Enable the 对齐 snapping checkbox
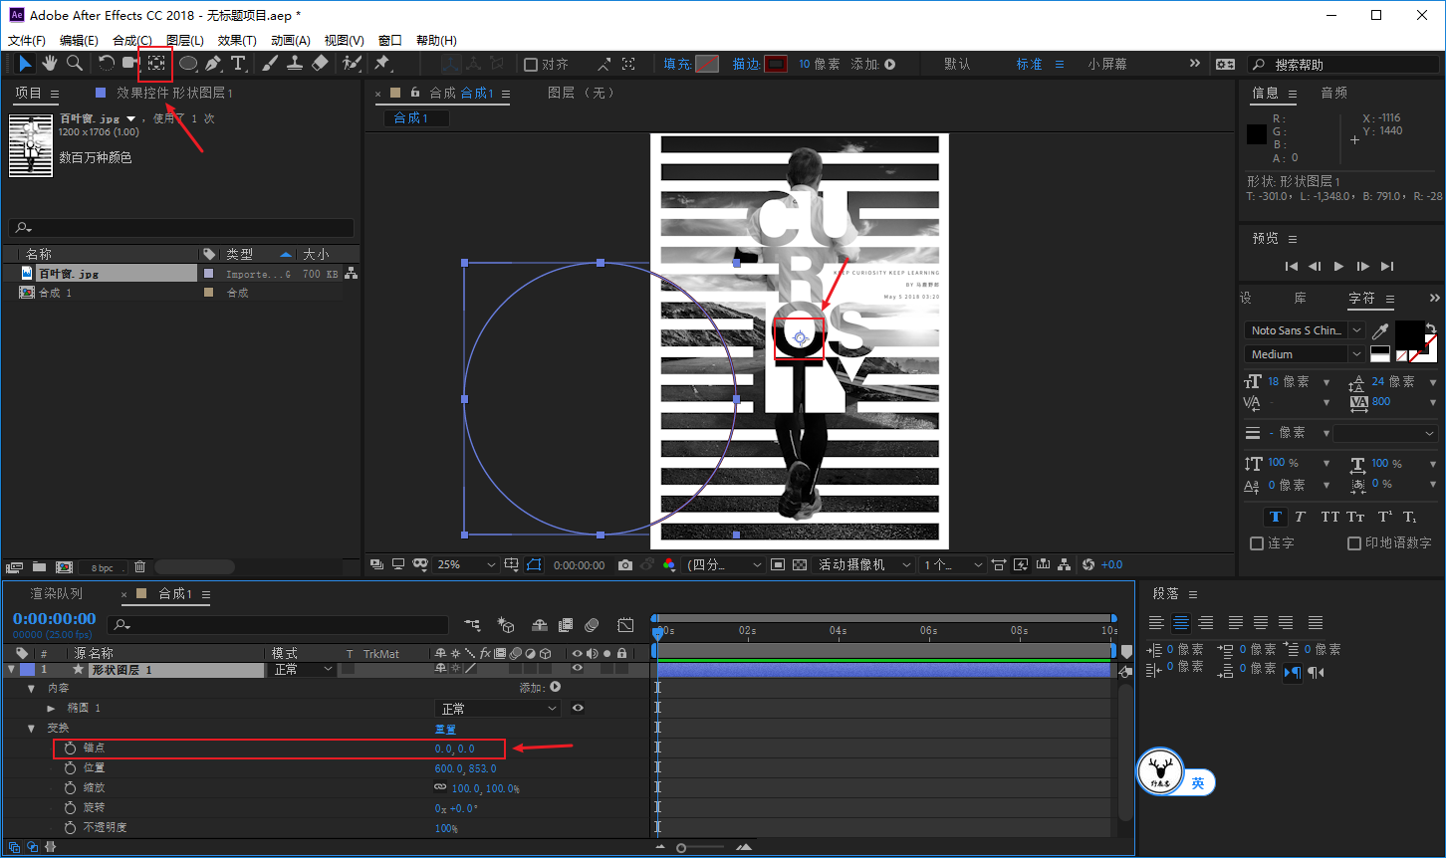Image resolution: width=1446 pixels, height=858 pixels. 531,65
